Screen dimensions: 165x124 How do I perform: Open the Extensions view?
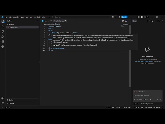pyautogui.click(x=3, y=41)
